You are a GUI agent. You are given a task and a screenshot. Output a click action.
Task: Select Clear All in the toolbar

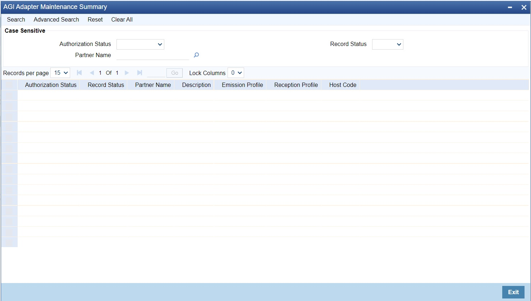[122, 20]
